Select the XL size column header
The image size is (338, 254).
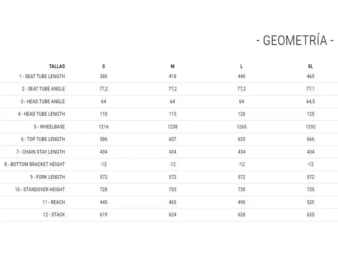310,66
